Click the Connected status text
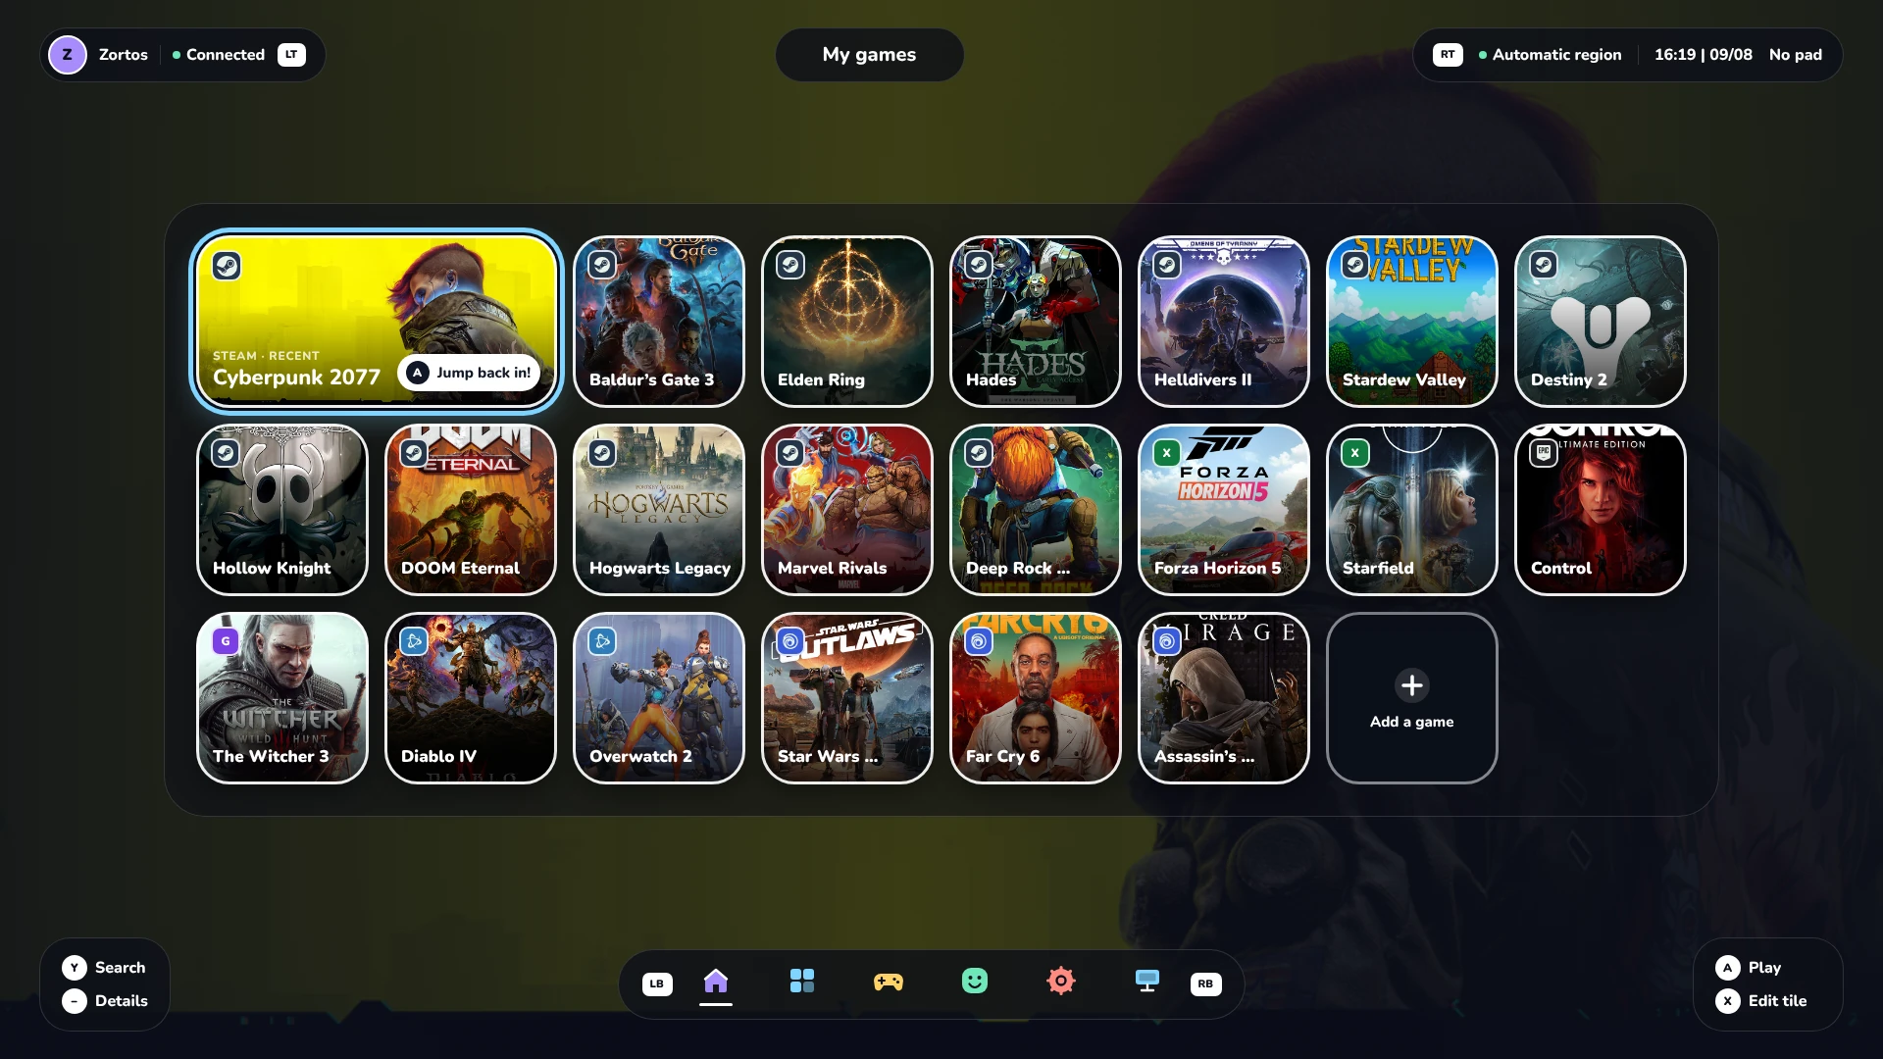This screenshot has width=1883, height=1059. 226,55
